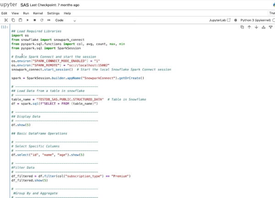Cut the selected cell with scissors icon
The width and height of the screenshot is (275, 198).
tap(6, 20)
